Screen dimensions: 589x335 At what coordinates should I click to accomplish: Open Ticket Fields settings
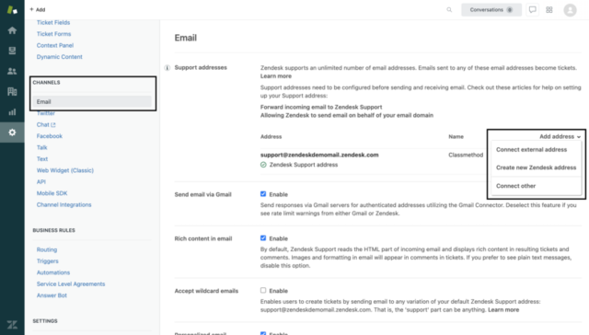click(x=53, y=22)
